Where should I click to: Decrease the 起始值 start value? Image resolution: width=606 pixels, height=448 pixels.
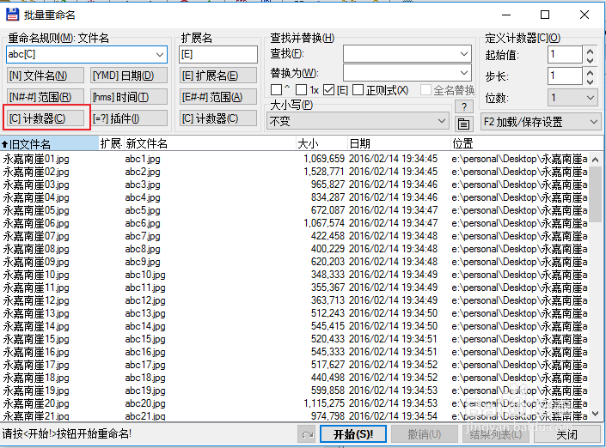click(590, 59)
